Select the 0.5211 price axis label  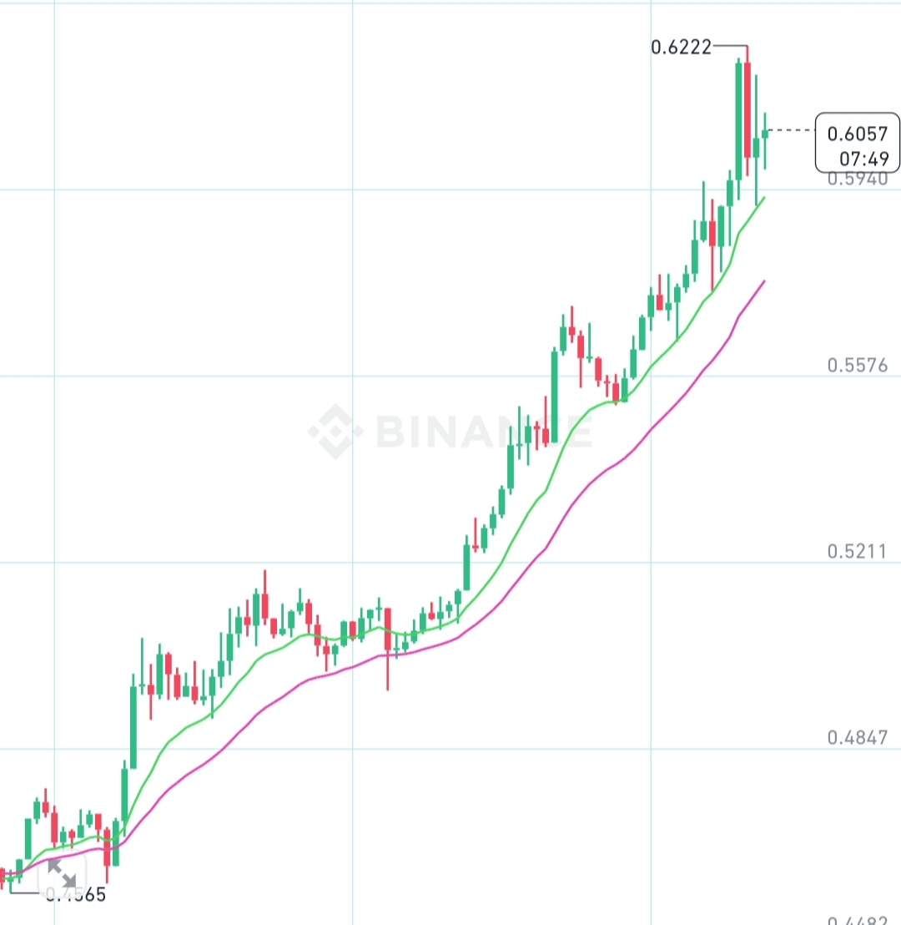click(x=858, y=552)
